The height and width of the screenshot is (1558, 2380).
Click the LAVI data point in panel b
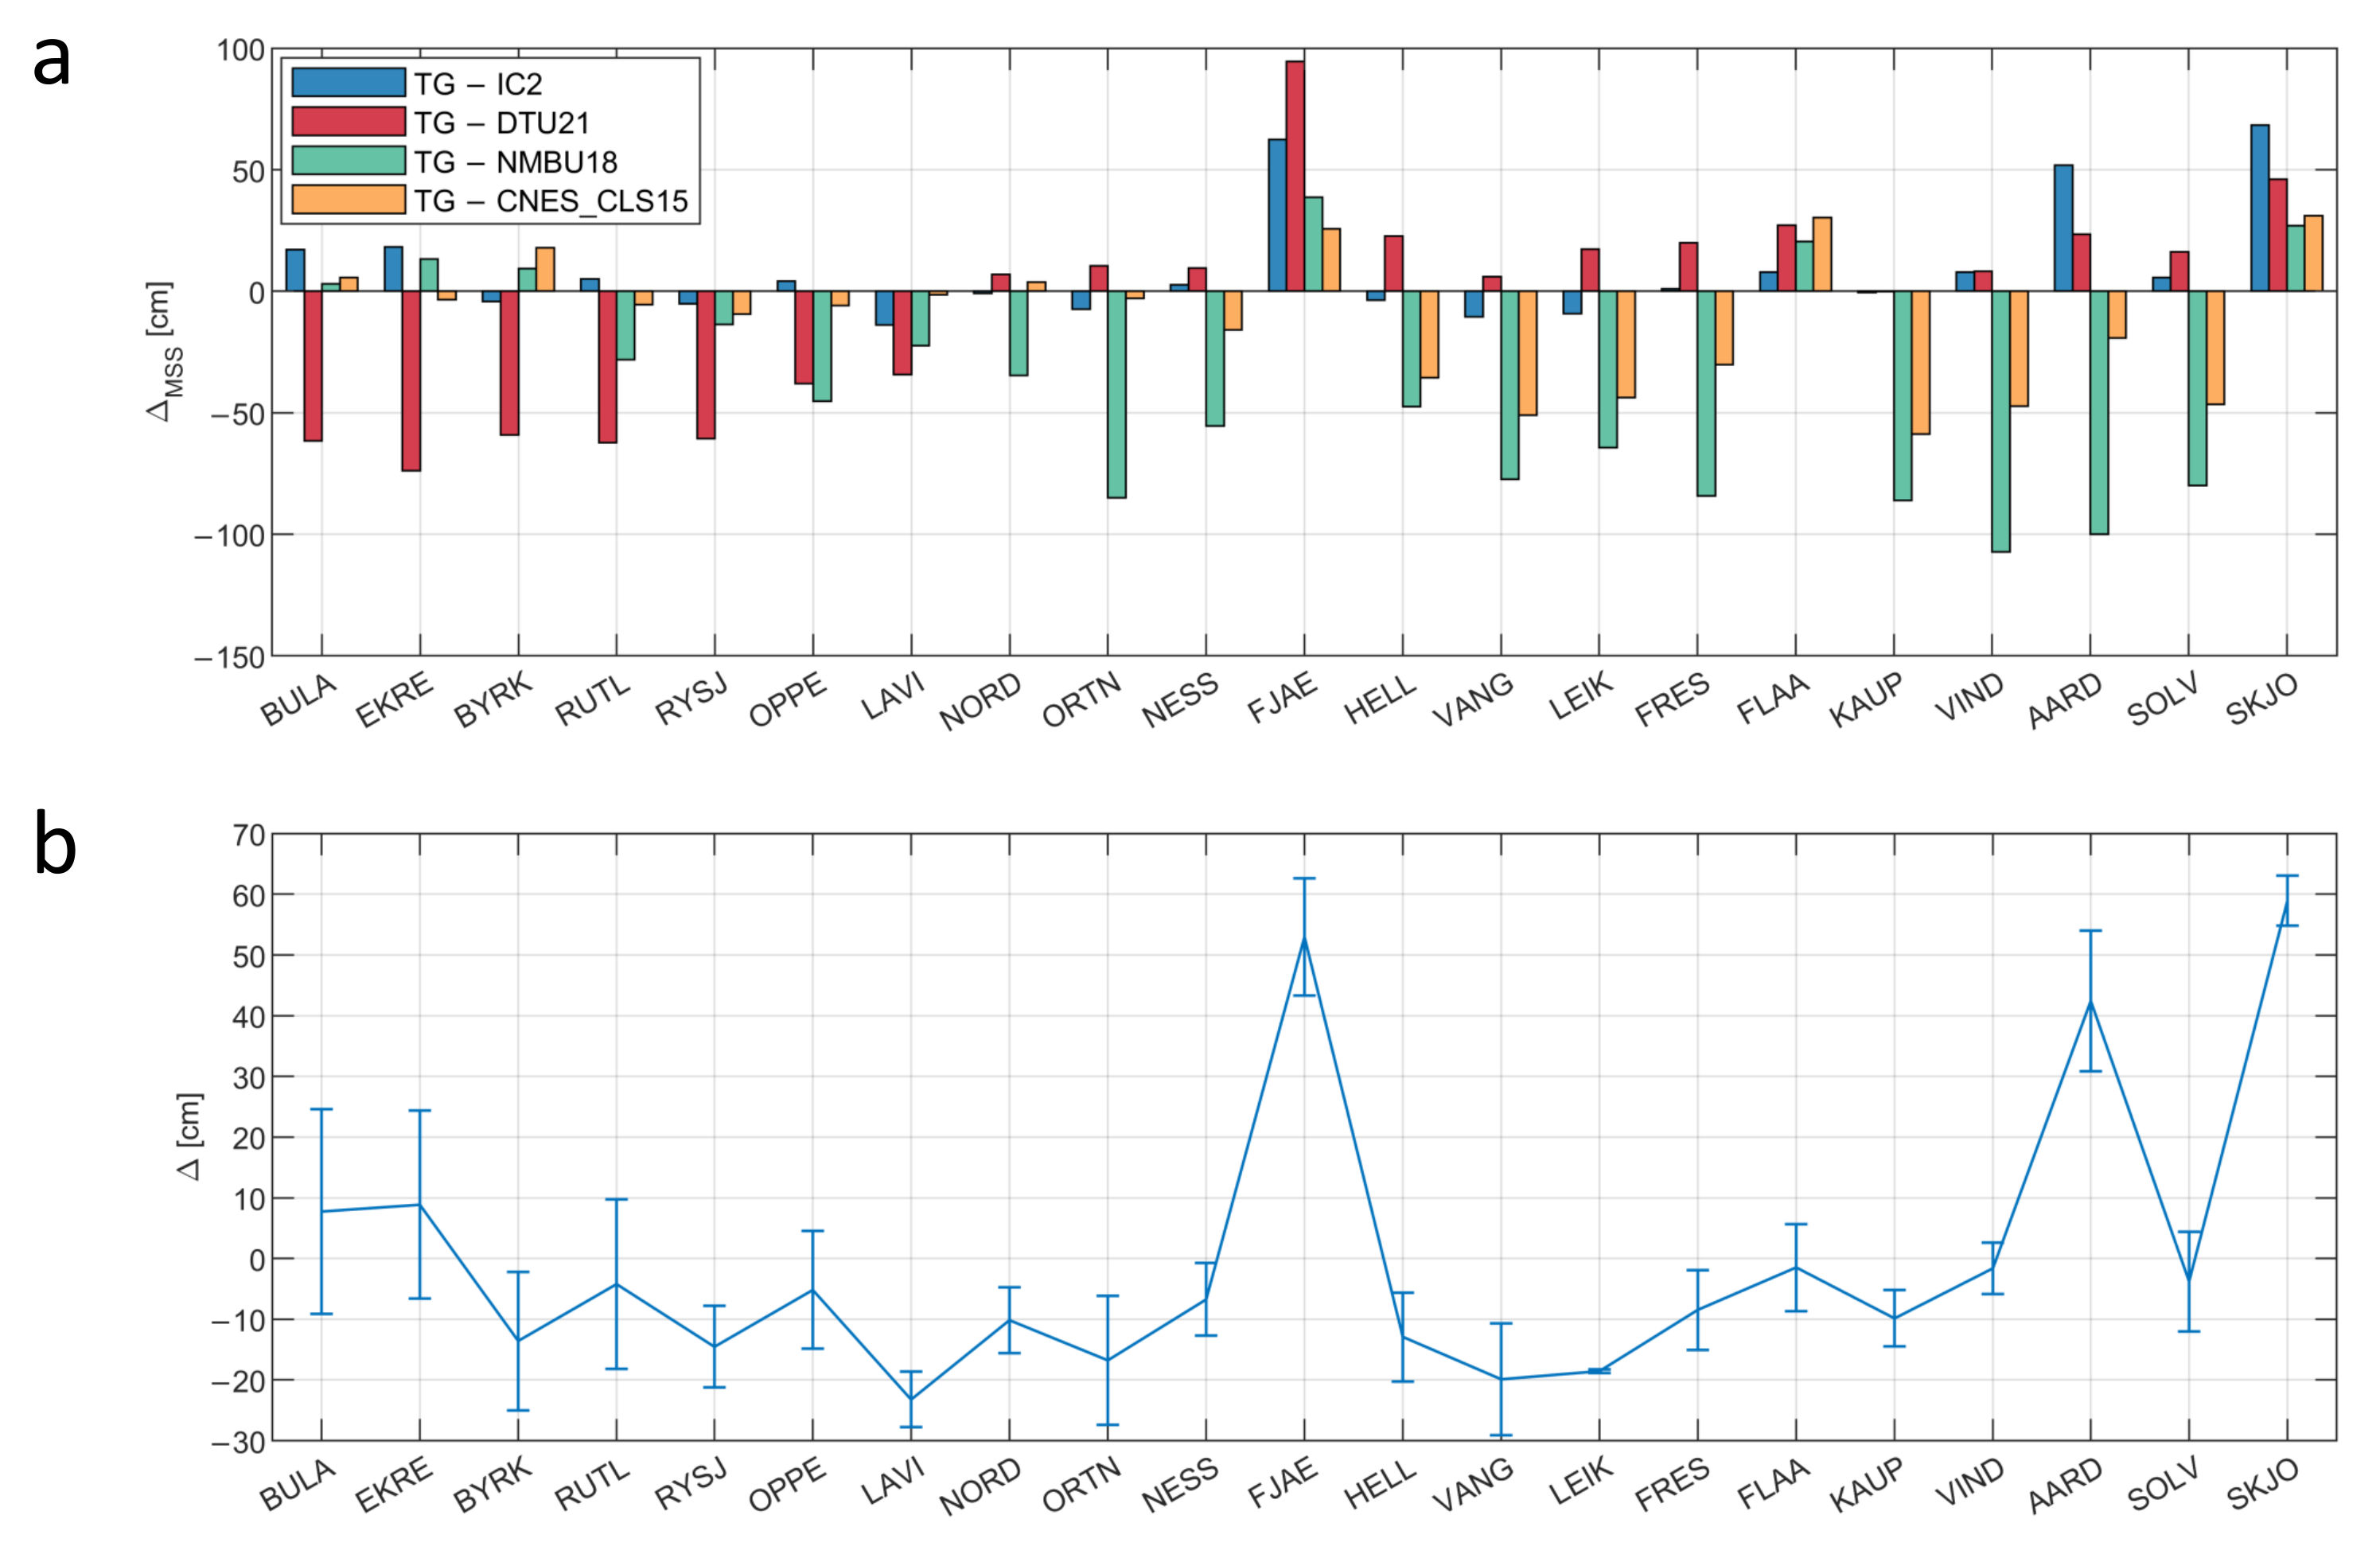(x=911, y=1399)
